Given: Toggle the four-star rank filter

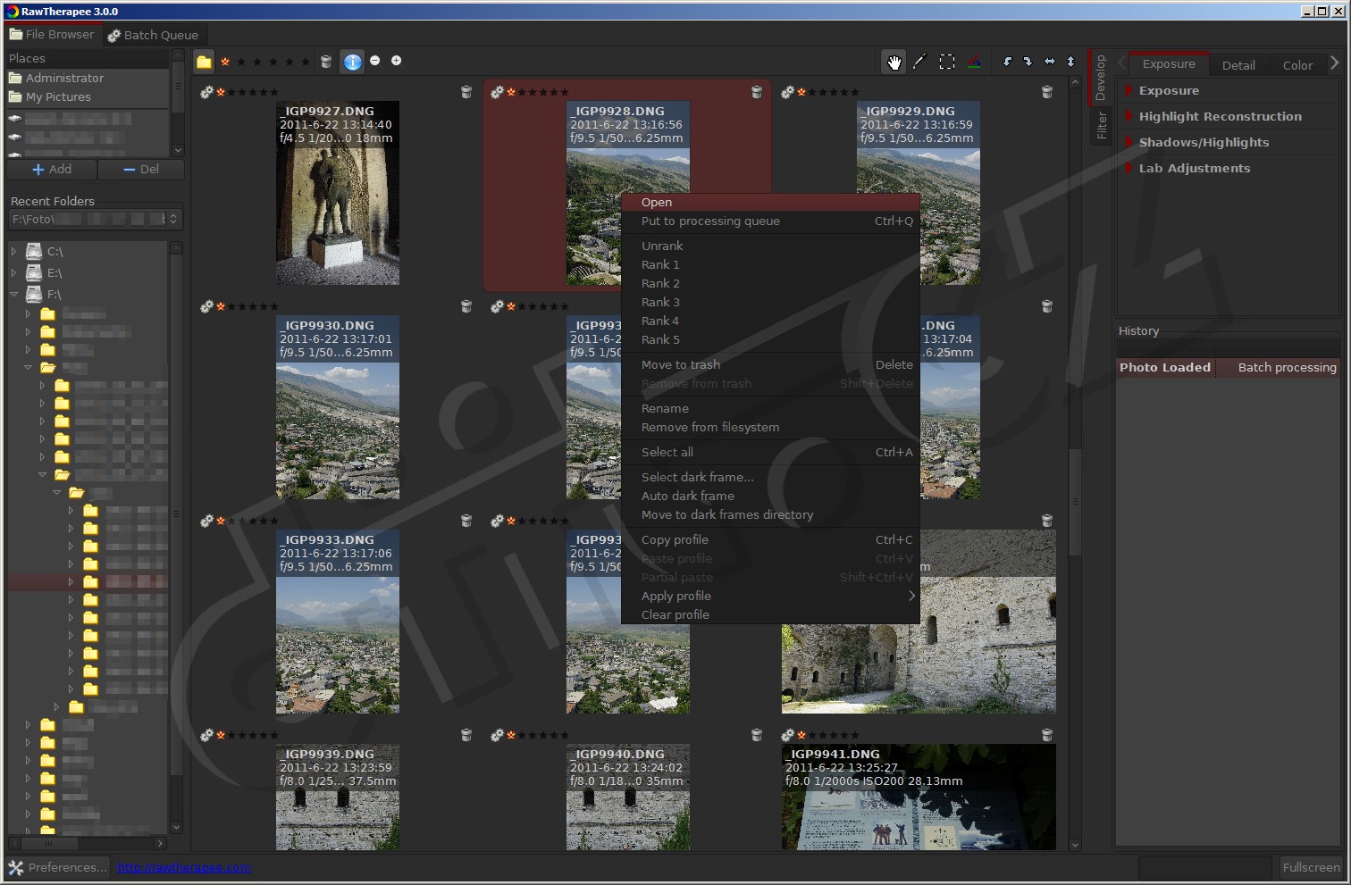Looking at the screenshot, I should pos(289,62).
